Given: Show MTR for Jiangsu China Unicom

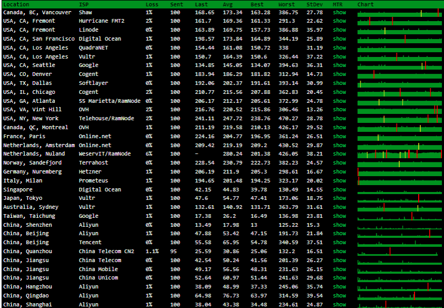Looking at the screenshot, I should [x=339, y=278].
